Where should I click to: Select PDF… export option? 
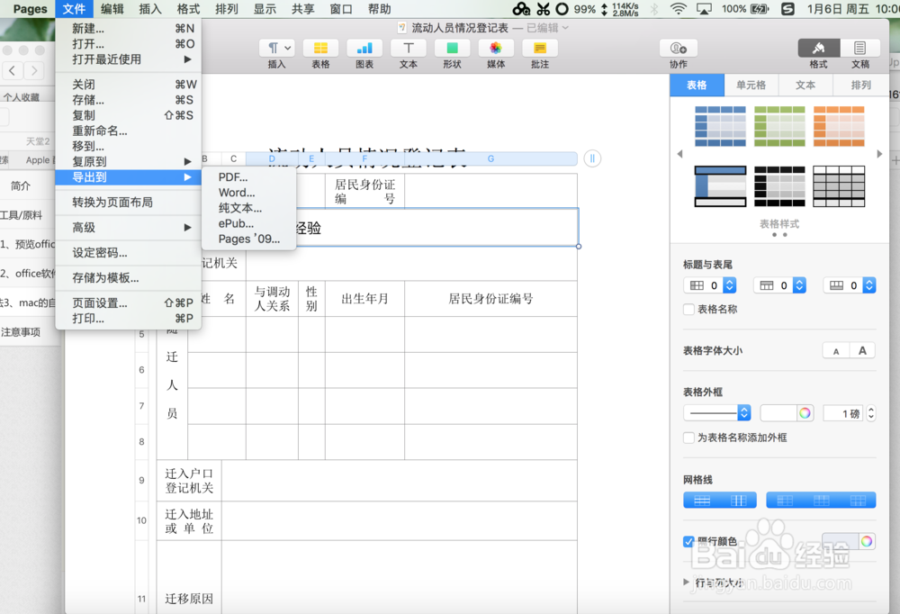point(232,177)
